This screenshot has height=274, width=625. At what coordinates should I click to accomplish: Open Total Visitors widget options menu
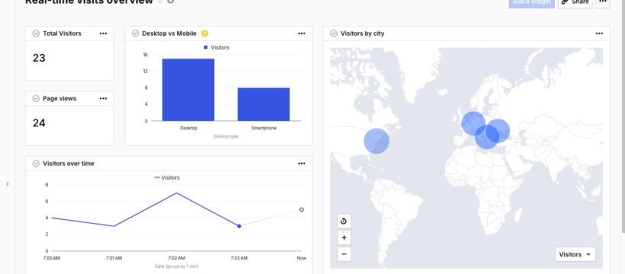pos(103,33)
